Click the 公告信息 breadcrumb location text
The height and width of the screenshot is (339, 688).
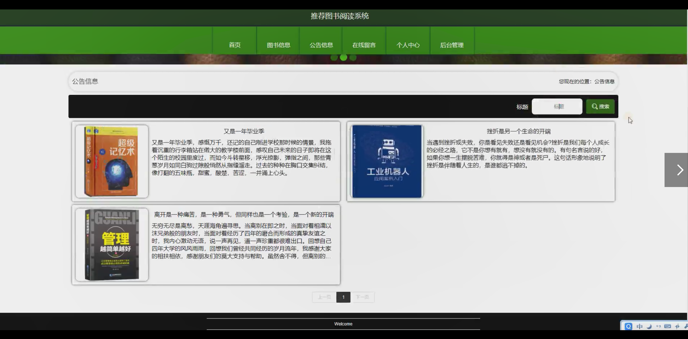(605, 81)
